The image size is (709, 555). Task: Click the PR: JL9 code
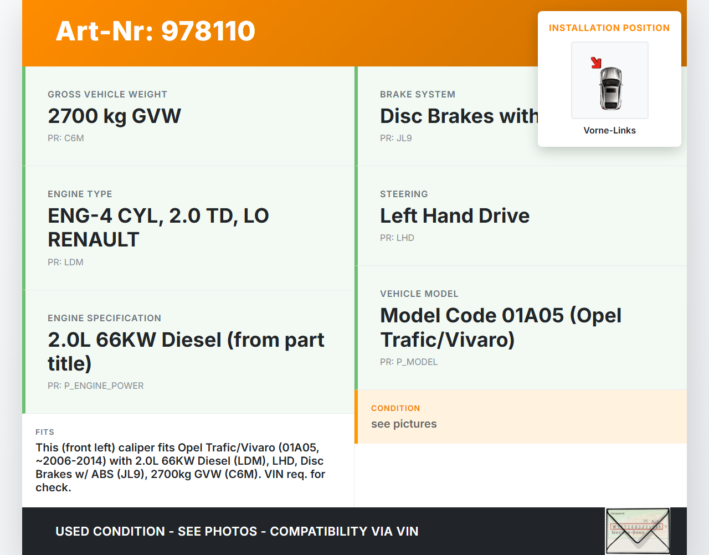point(395,138)
